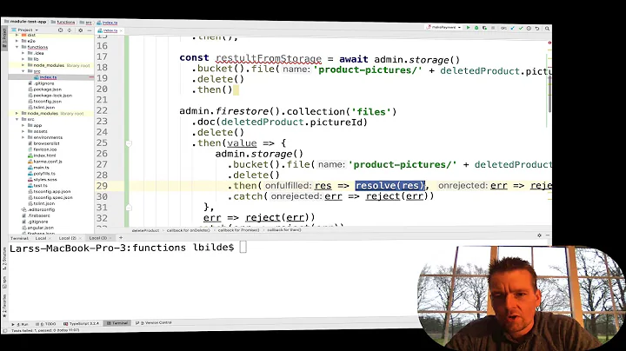Click the src breadcrumb in navigation bar
The width and height of the screenshot is (626, 351).
point(86,23)
